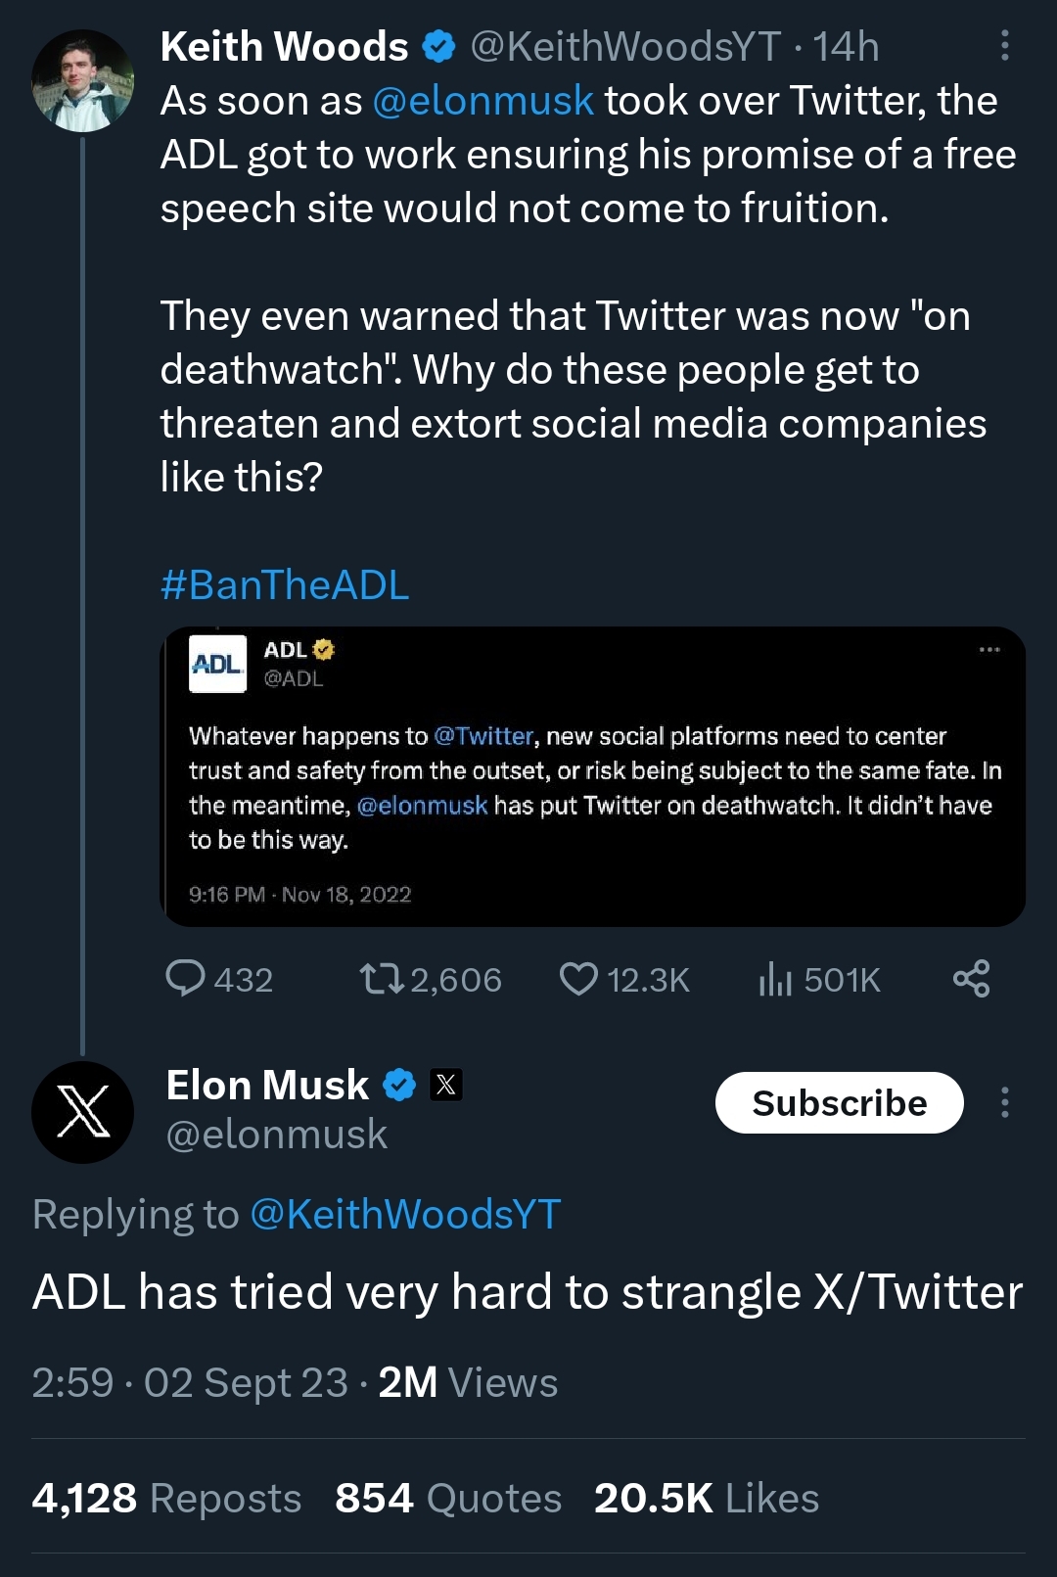Tap Elon Musk's blue verified checkmark
This screenshot has width=1057, height=1577.
(x=399, y=1085)
